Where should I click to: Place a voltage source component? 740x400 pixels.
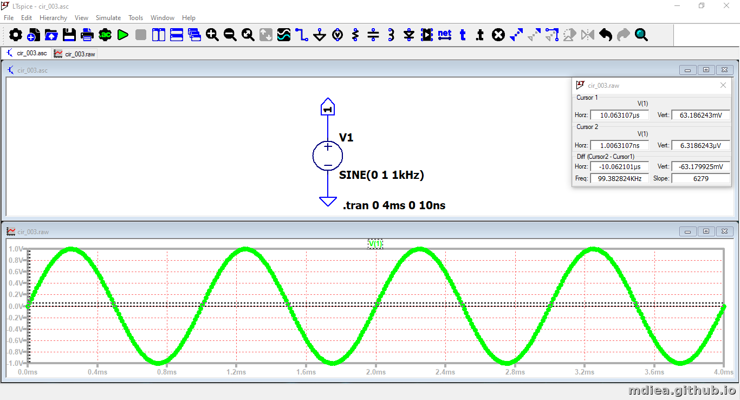click(337, 35)
